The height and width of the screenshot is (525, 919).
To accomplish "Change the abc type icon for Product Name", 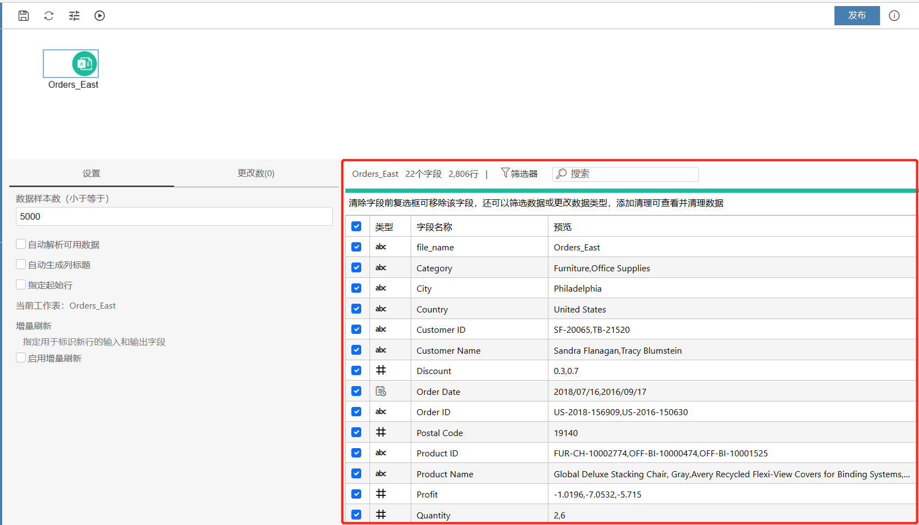I will [x=381, y=473].
